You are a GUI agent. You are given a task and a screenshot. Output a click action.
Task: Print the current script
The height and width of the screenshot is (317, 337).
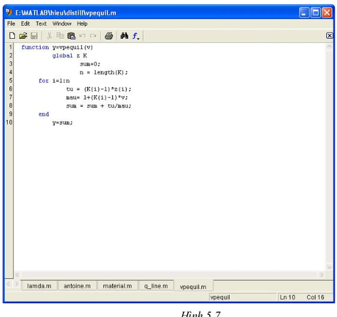tap(109, 35)
